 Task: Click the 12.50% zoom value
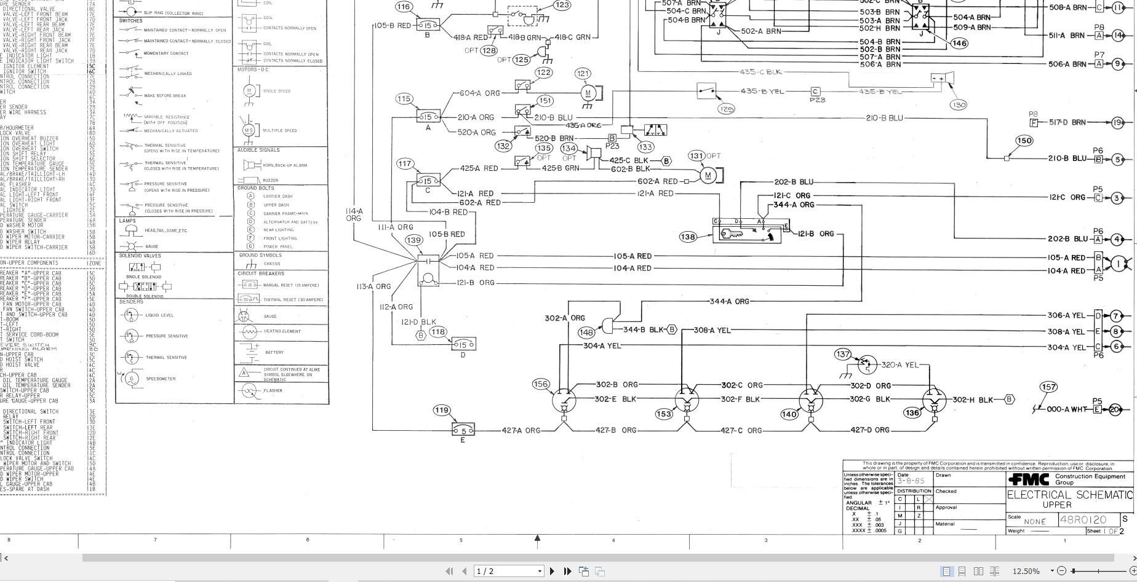point(1026,571)
